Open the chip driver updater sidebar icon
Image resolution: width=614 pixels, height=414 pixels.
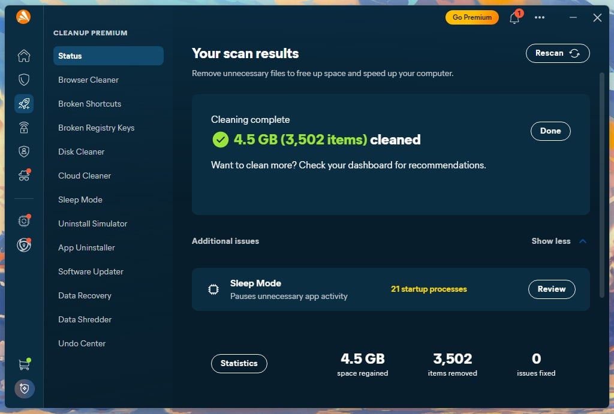point(24,221)
